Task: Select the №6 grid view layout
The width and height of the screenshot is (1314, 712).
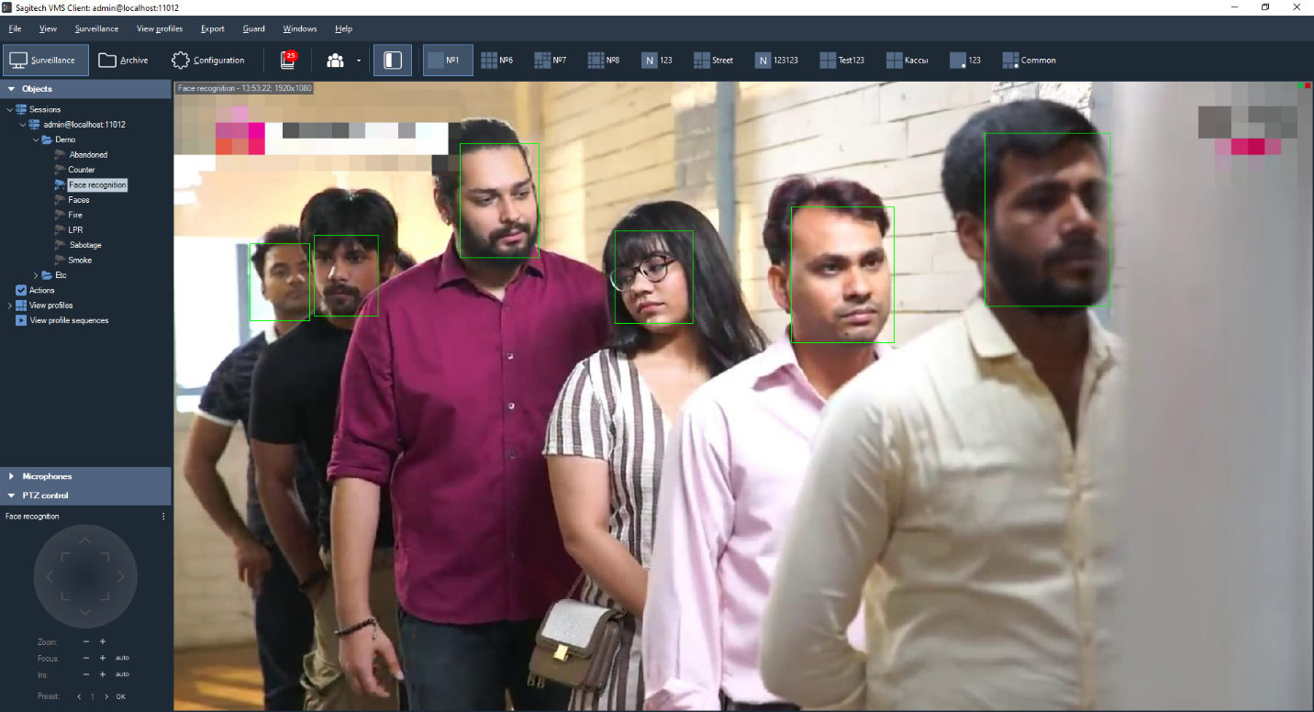Action: coord(497,61)
